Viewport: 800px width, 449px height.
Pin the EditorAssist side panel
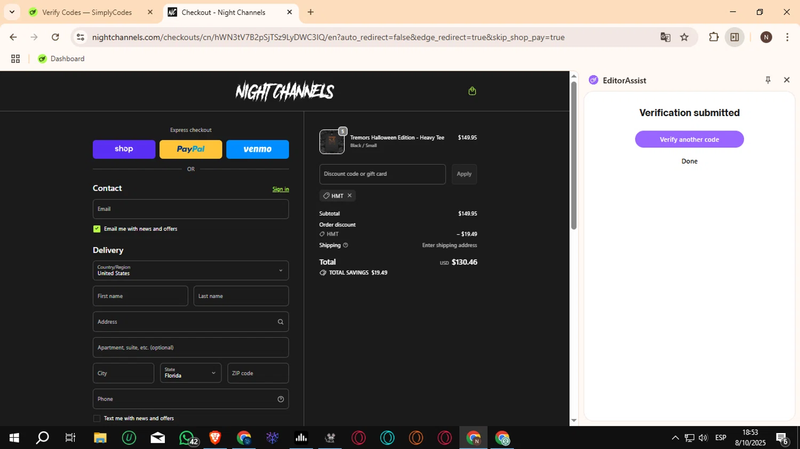(x=768, y=80)
